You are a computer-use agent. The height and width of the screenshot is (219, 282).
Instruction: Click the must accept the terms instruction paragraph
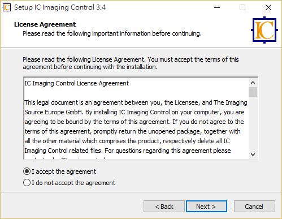click(x=131, y=63)
